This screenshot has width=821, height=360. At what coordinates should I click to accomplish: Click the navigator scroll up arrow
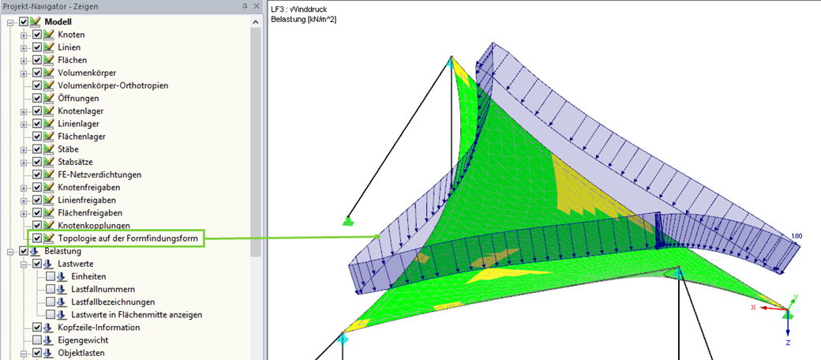tap(256, 22)
